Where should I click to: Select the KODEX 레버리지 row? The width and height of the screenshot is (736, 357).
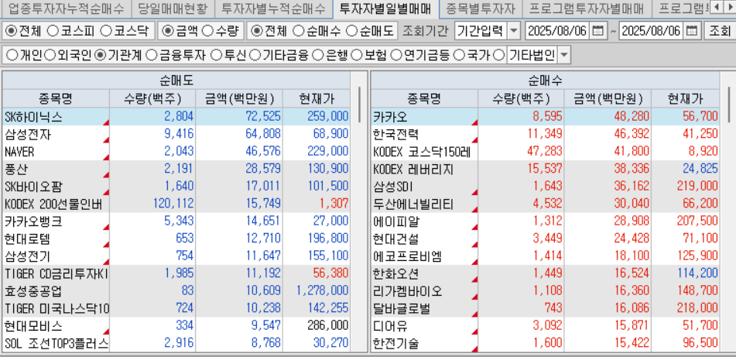(545, 169)
